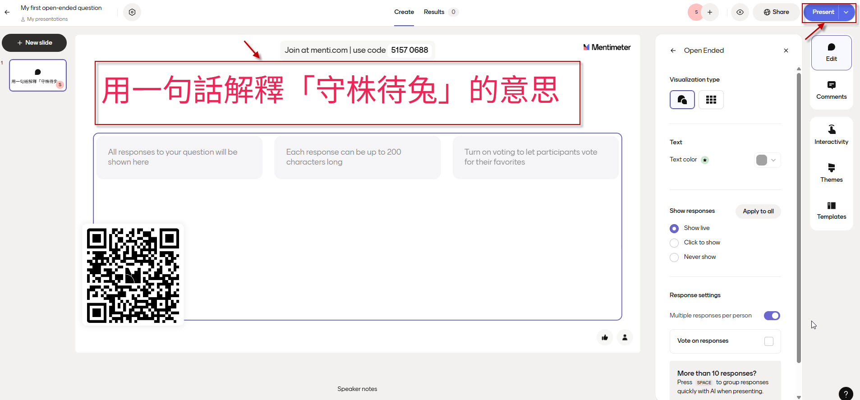The width and height of the screenshot is (860, 400).
Task: Open the Interactivity panel
Action: (831, 135)
